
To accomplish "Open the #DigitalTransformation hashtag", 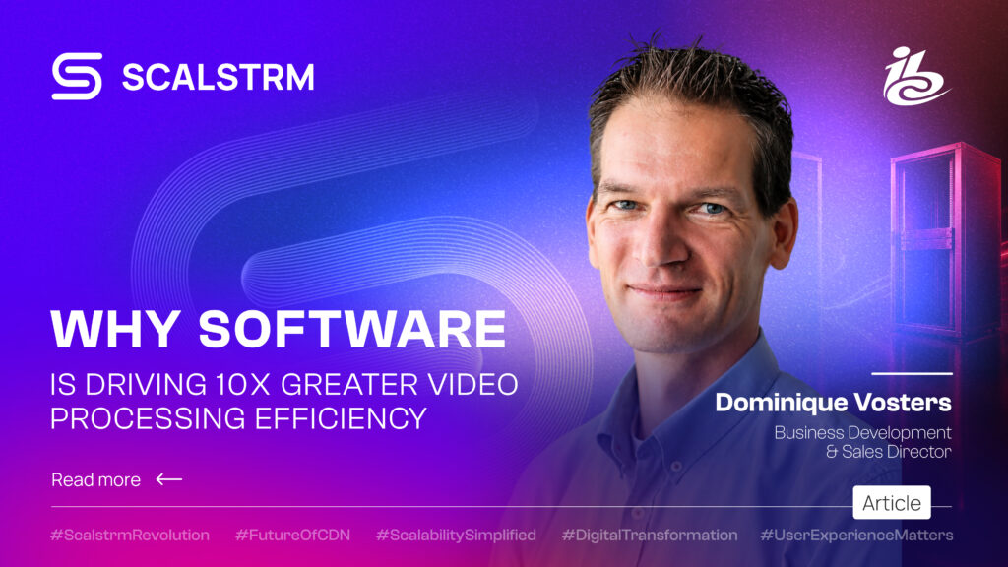I will (650, 535).
